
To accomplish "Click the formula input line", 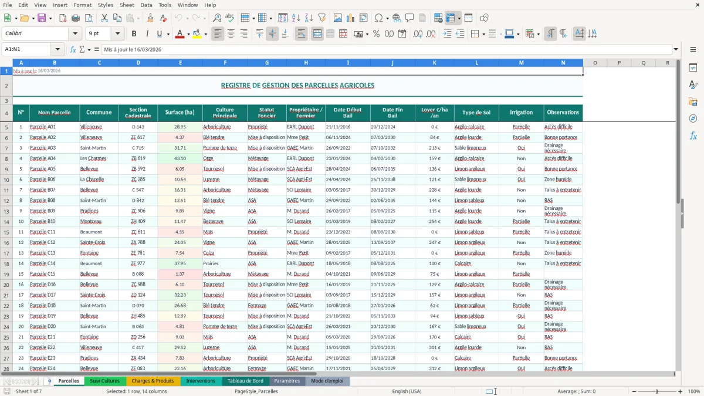I will 387,50.
